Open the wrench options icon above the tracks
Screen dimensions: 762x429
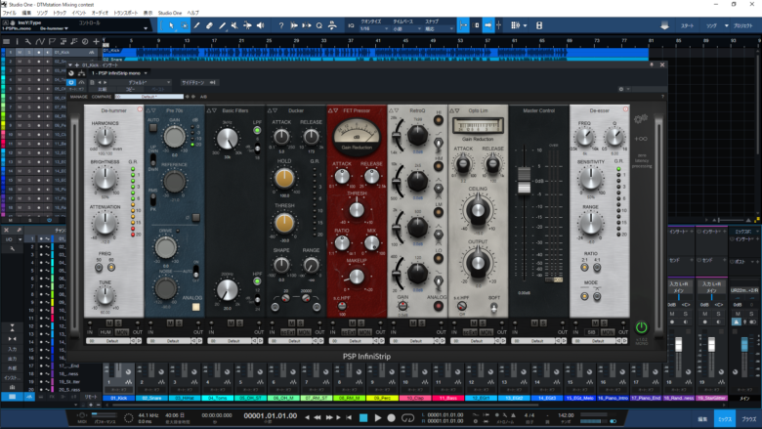27,42
